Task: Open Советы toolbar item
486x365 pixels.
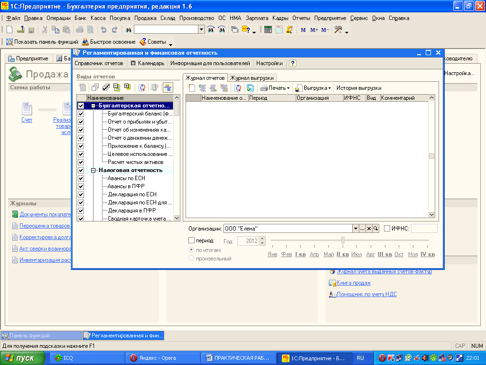Action: 153,42
